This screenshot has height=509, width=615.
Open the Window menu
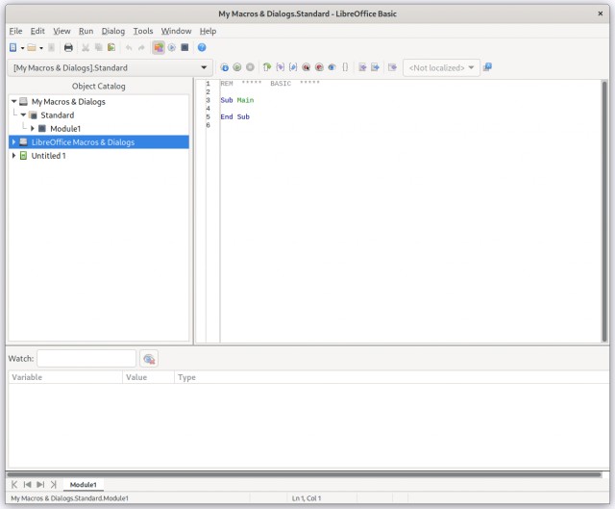point(176,31)
